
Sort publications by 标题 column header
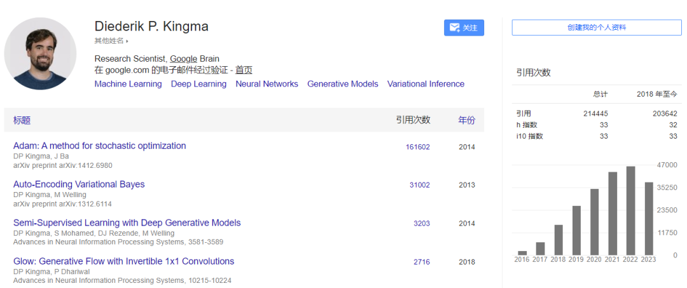[x=22, y=120]
